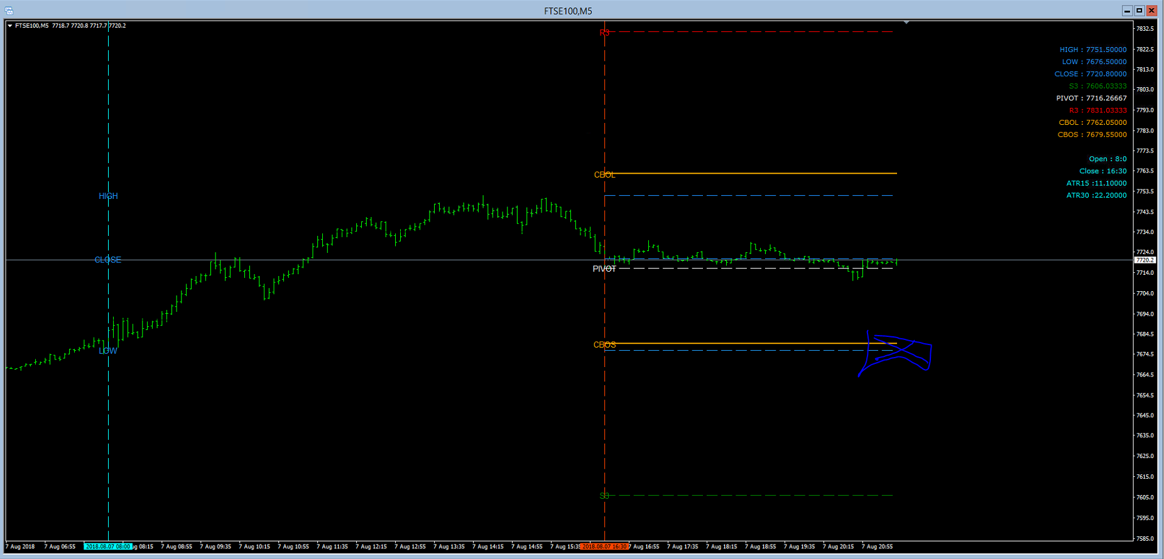Image resolution: width=1164 pixels, height=559 pixels.
Task: Click the current price tag 7720.2
Action: pyautogui.click(x=1145, y=260)
